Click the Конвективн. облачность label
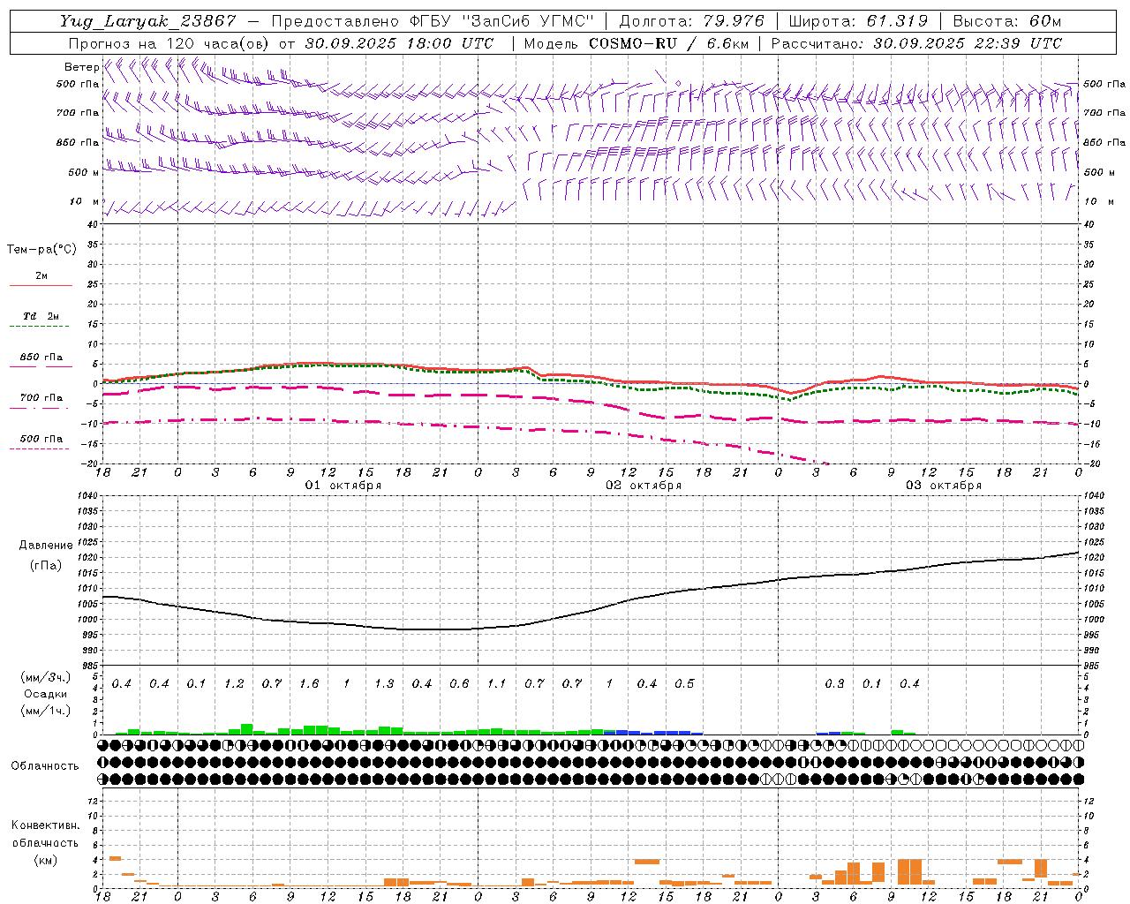Image resolution: width=1130 pixels, height=904 pixels. pyautogui.click(x=45, y=834)
